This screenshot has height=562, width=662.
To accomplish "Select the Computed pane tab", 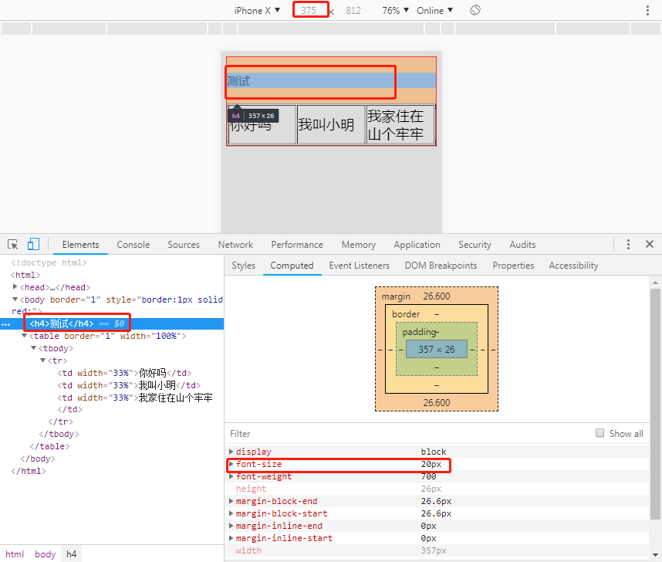I will pyautogui.click(x=292, y=266).
